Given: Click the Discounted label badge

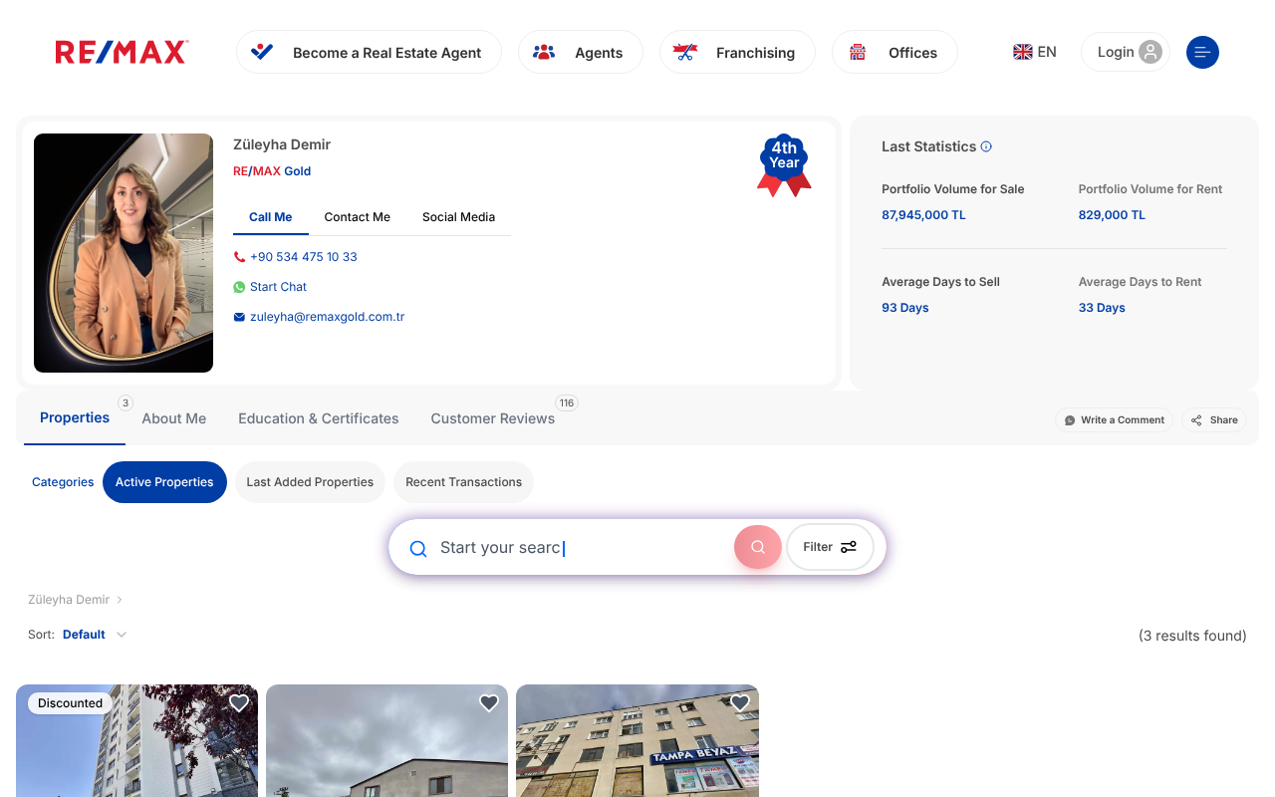Looking at the screenshot, I should point(70,703).
